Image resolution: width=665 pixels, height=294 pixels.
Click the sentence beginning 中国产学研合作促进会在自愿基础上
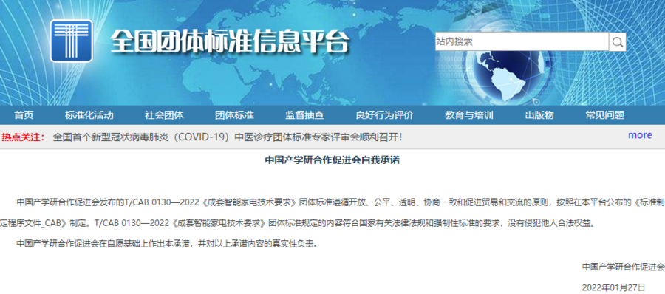(x=167, y=244)
